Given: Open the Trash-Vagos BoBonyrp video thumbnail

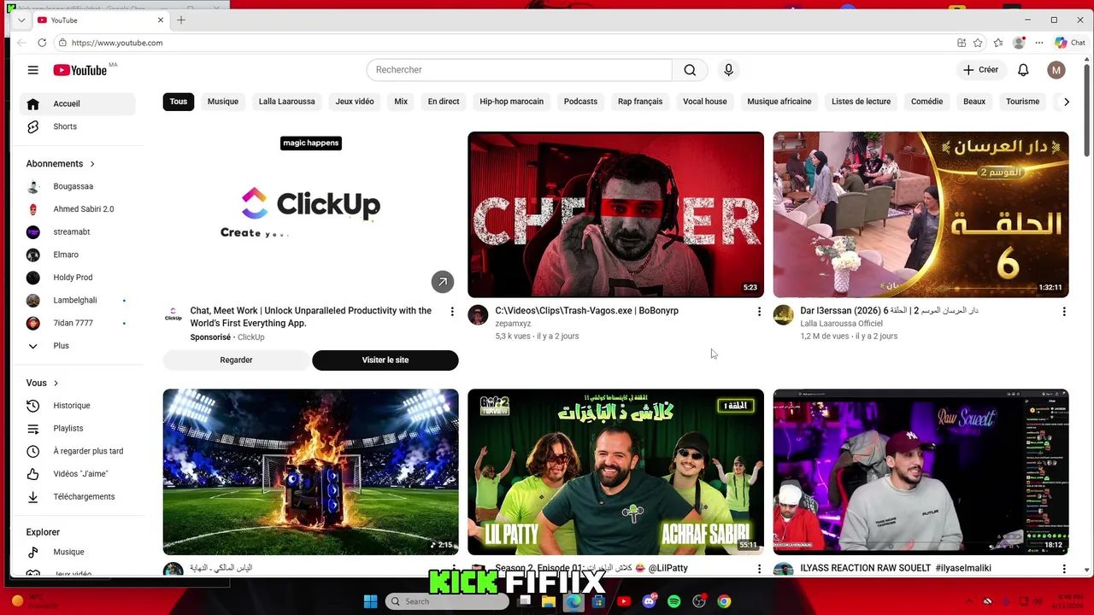Looking at the screenshot, I should tap(615, 214).
